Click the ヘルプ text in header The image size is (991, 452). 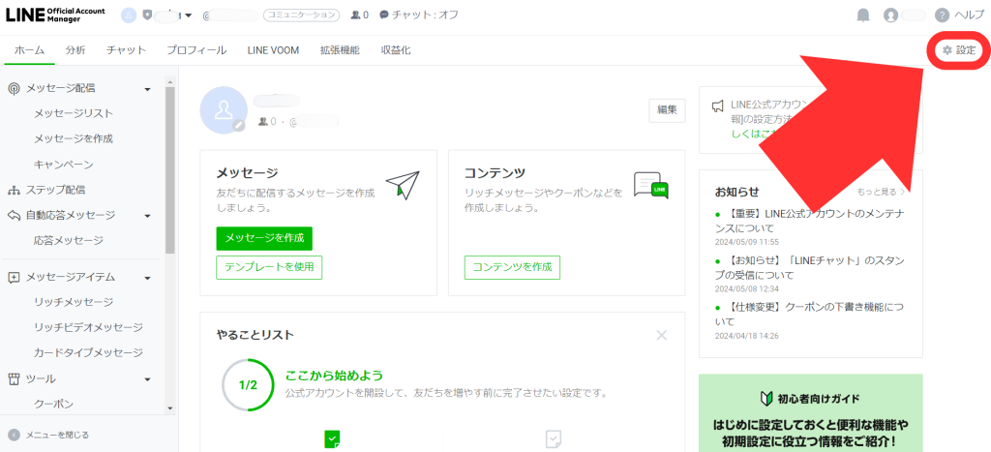(968, 15)
